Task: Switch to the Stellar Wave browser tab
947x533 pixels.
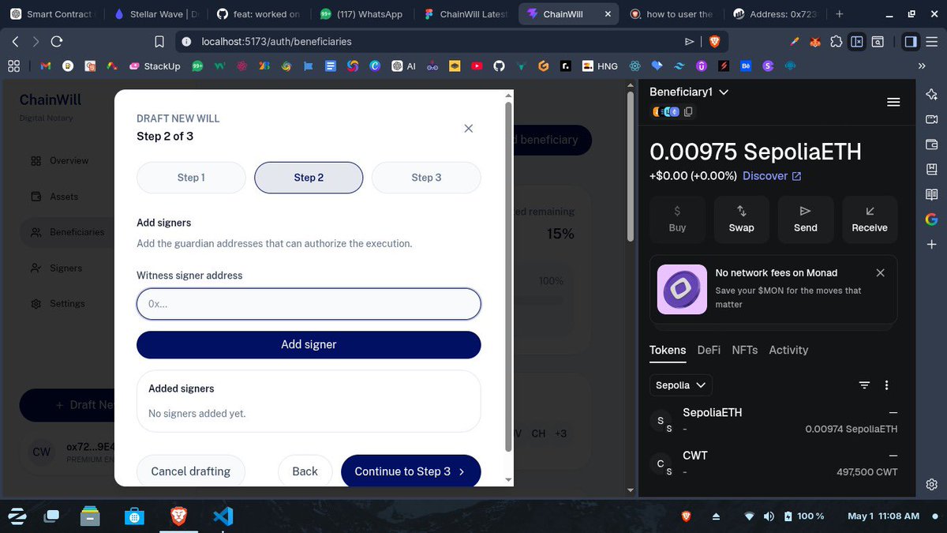Action: (x=158, y=14)
